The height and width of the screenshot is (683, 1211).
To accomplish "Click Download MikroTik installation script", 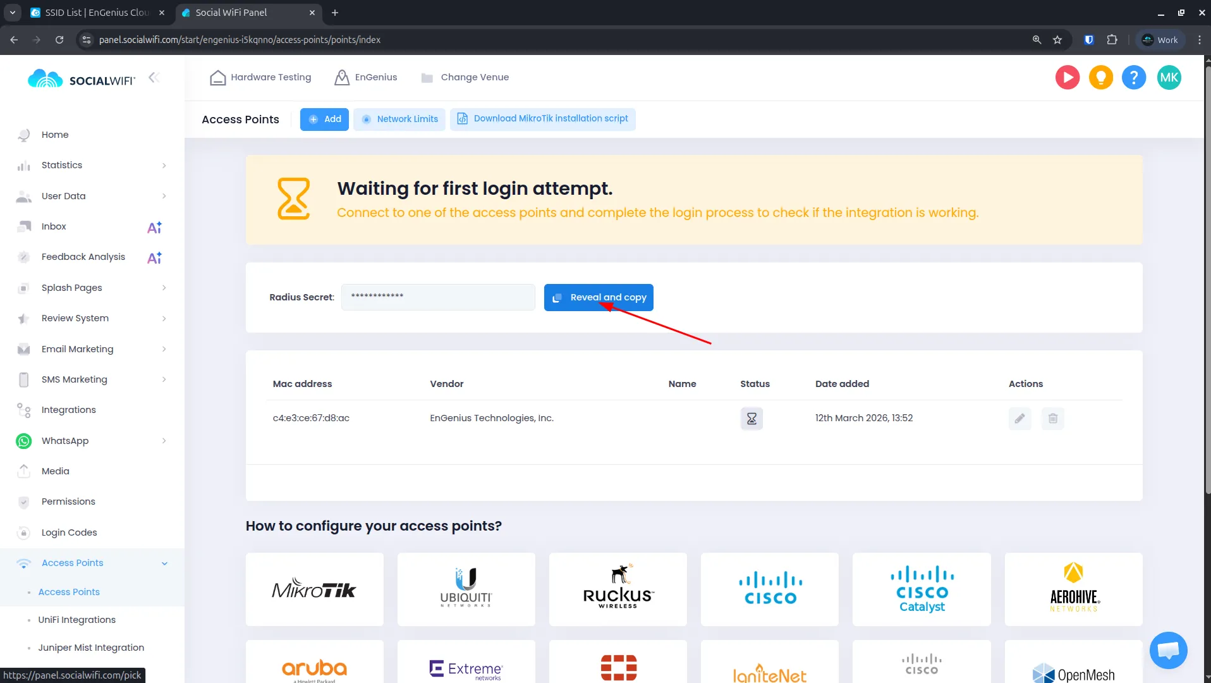I will coord(543,119).
